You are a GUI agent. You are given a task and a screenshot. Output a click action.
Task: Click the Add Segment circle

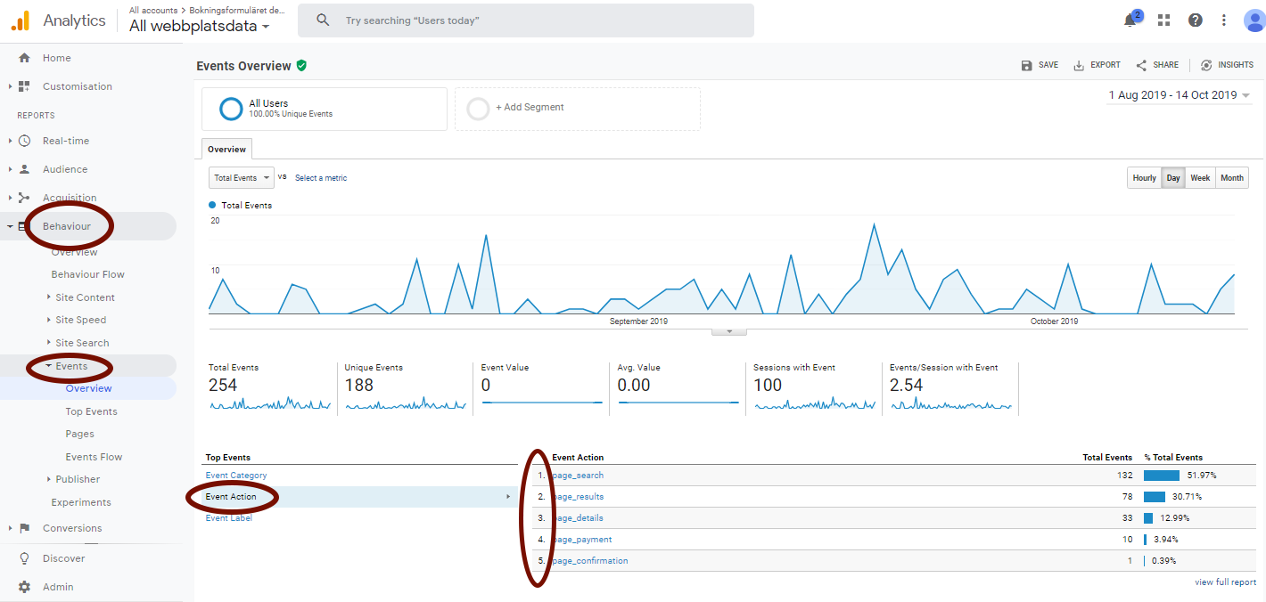pos(479,109)
